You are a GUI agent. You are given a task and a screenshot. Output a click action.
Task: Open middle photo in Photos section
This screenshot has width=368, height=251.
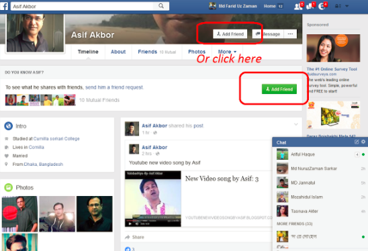(57, 213)
